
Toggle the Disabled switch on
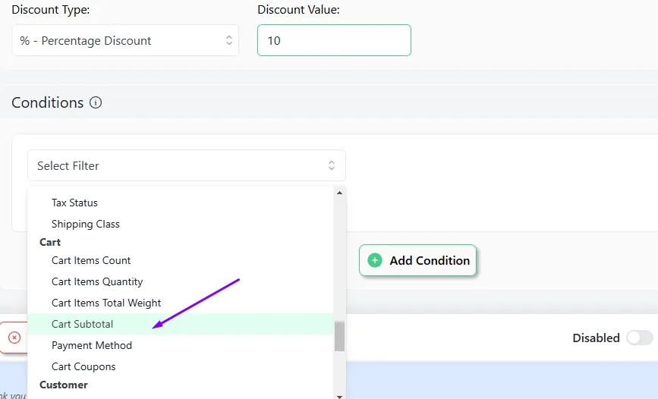pyautogui.click(x=639, y=338)
